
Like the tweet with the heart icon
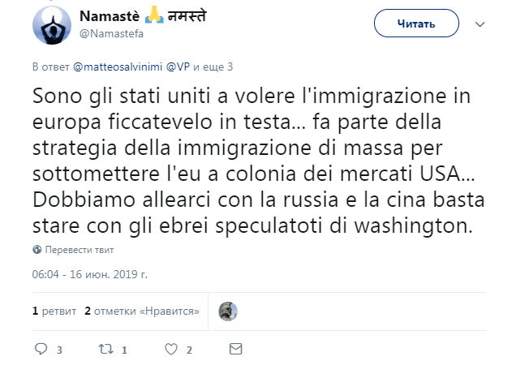(171, 350)
